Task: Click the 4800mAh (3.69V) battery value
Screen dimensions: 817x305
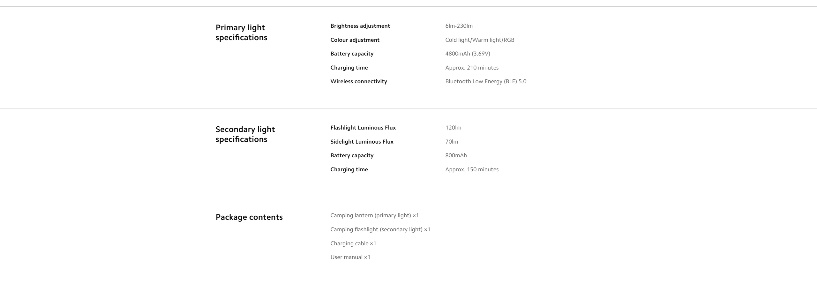Action: pos(467,54)
